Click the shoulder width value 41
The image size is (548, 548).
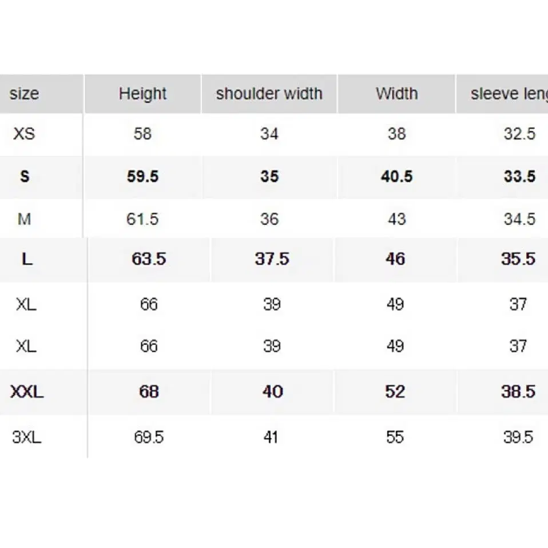(x=271, y=437)
